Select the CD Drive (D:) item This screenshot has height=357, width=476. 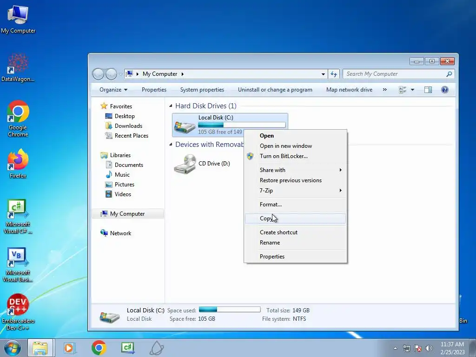tap(202, 164)
